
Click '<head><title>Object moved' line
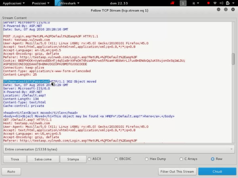(40, 113)
